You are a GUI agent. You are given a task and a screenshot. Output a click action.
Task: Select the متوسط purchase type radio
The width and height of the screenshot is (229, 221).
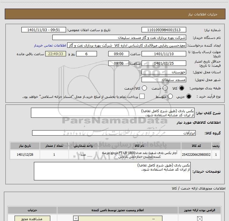point(170,97)
